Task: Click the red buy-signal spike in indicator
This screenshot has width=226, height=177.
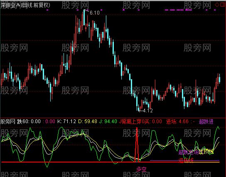Action: click(x=137, y=145)
